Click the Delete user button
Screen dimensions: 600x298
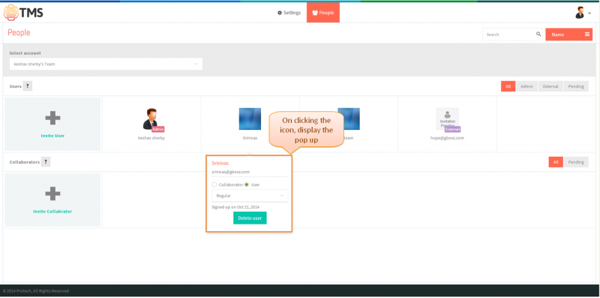tap(250, 218)
